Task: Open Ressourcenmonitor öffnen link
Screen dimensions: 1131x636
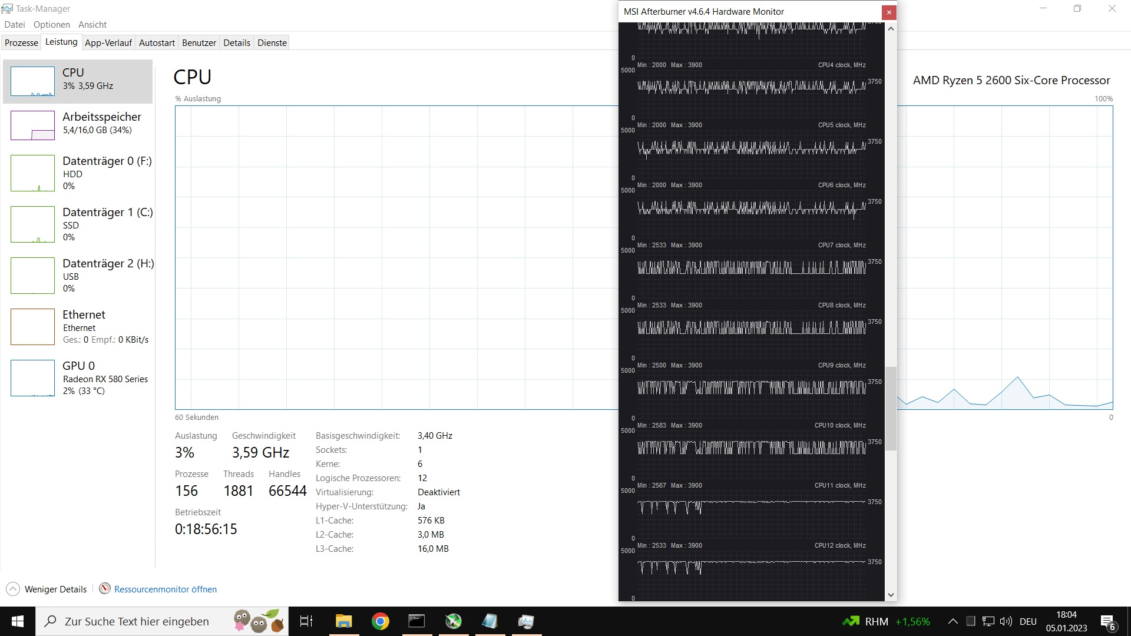Action: point(165,589)
